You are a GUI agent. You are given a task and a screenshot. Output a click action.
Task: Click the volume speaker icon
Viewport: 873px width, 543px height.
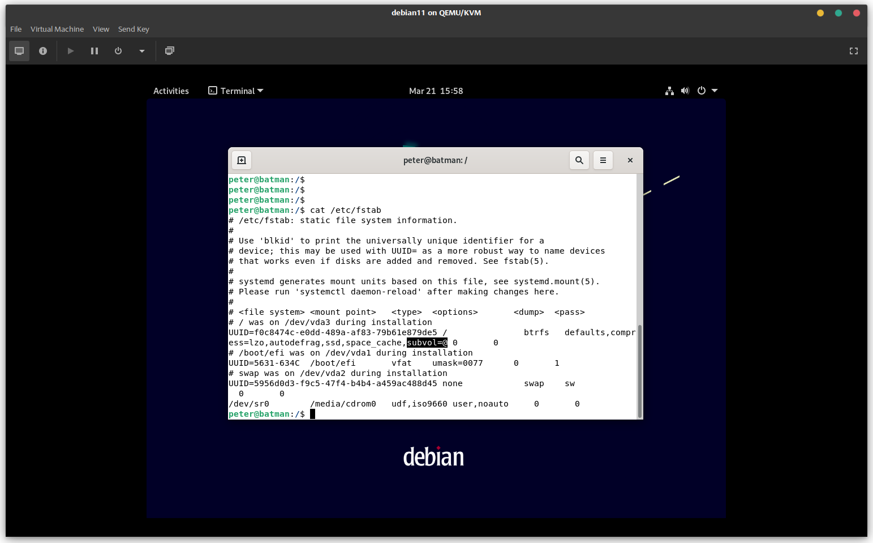(x=685, y=91)
